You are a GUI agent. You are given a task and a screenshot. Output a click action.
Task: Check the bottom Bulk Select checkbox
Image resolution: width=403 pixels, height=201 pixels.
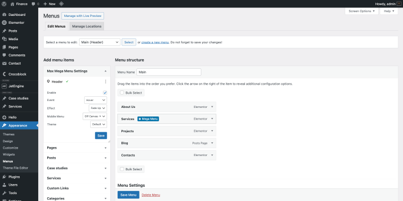point(122,169)
